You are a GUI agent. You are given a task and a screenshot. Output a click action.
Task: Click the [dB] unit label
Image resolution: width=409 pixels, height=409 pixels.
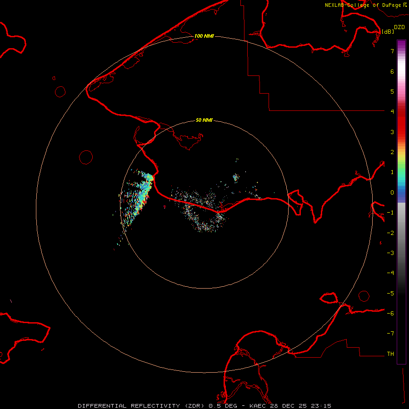point(388,31)
